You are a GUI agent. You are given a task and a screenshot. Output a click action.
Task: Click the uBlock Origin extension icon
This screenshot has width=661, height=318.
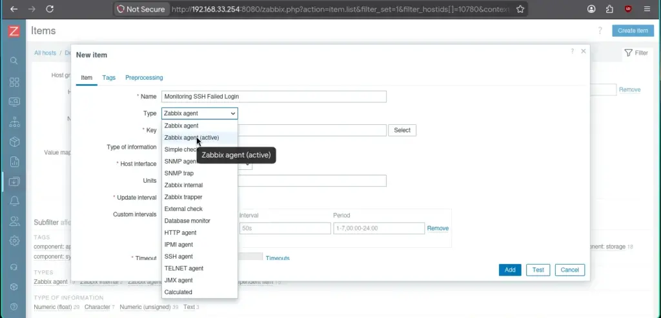628,9
